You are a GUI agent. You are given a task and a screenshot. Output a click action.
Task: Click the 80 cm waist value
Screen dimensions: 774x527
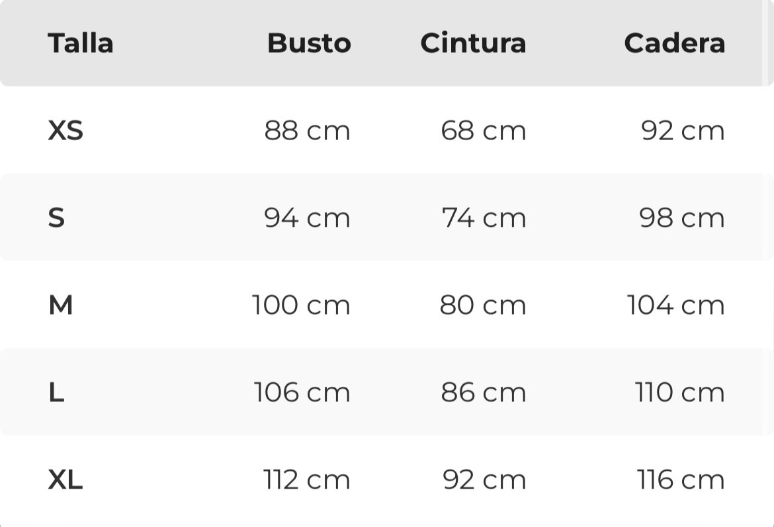pyautogui.click(x=483, y=305)
